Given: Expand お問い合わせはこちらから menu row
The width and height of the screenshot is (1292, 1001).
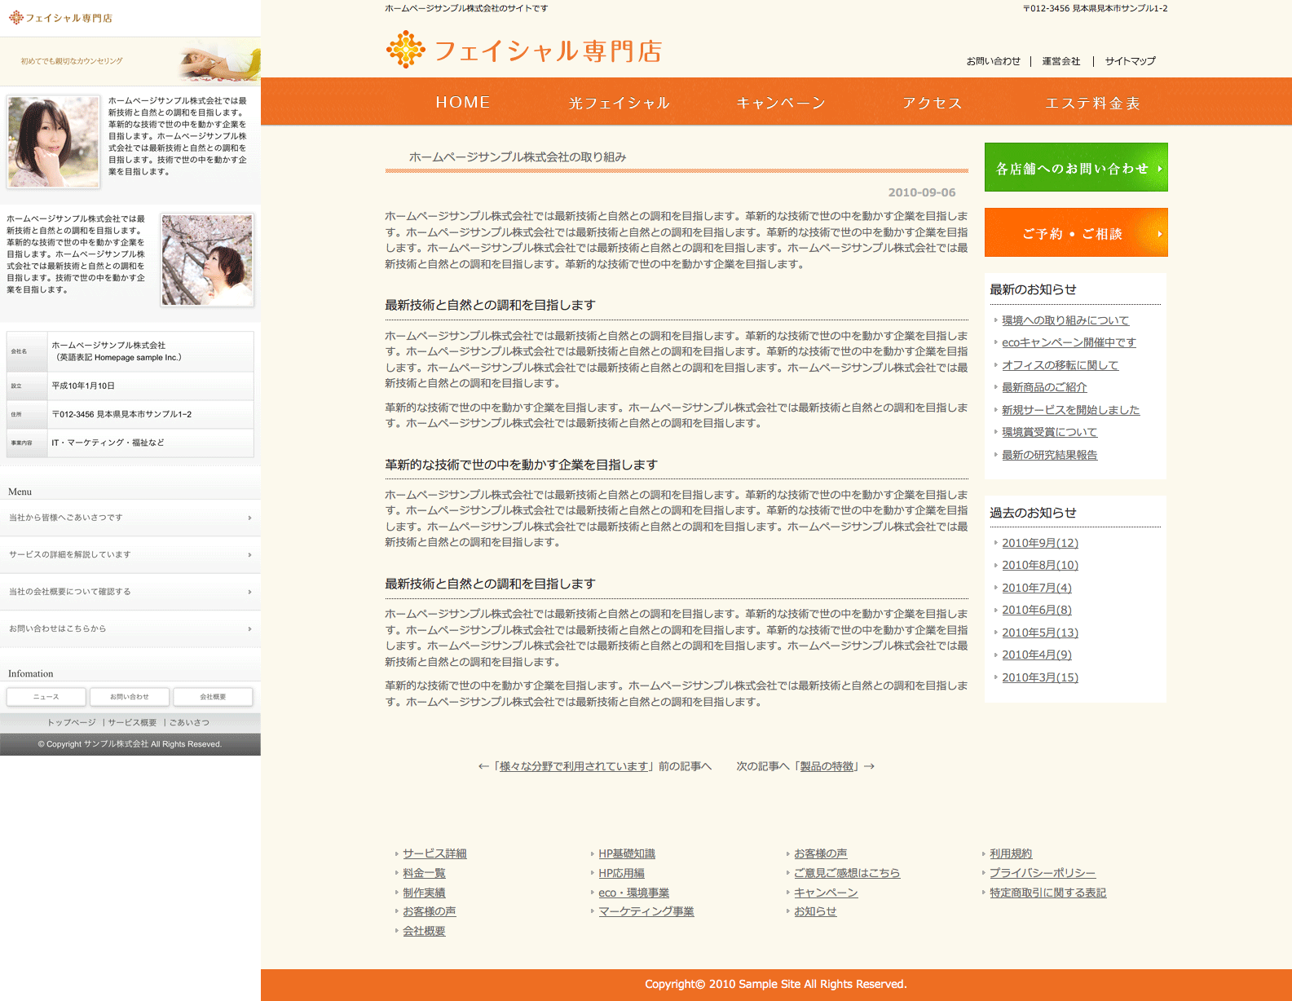Looking at the screenshot, I should [x=130, y=629].
